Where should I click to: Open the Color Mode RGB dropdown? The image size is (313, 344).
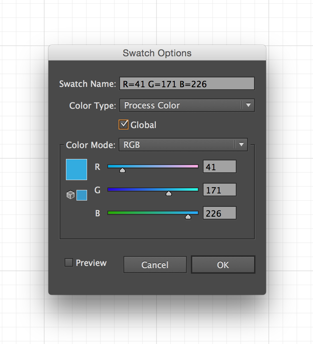(x=183, y=145)
